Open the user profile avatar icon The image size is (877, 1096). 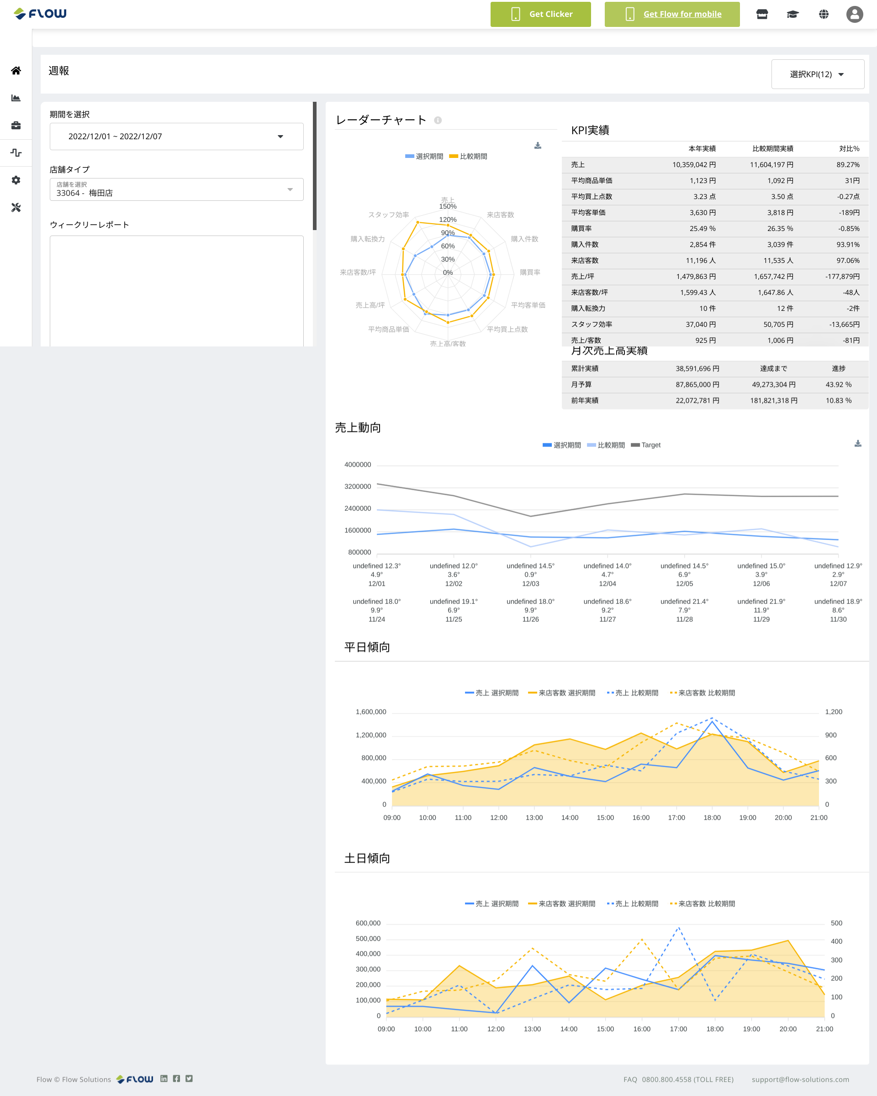pos(855,14)
